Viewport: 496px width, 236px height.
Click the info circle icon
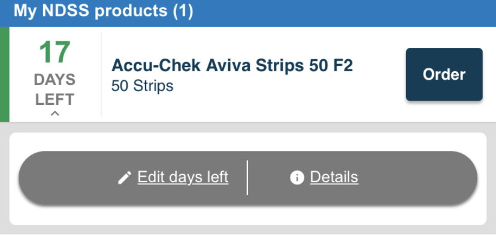pos(297,178)
